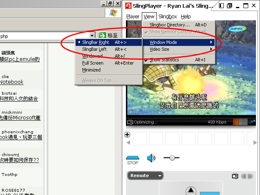The image size is (260, 195).
Task: Open the Player menu
Action: (x=133, y=17)
